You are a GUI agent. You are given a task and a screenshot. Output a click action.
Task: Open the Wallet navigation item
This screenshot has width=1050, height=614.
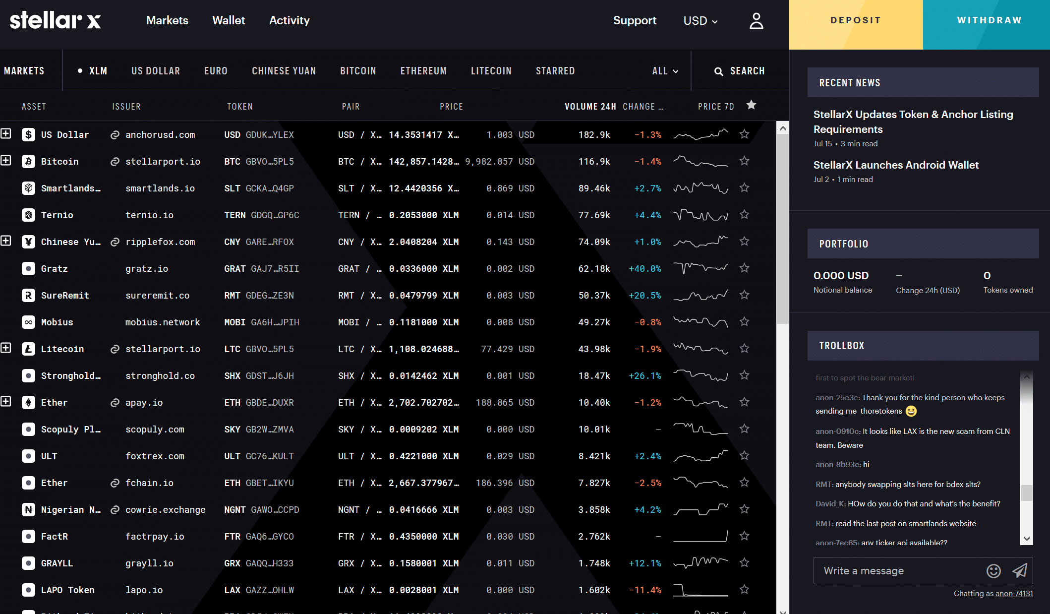[229, 20]
